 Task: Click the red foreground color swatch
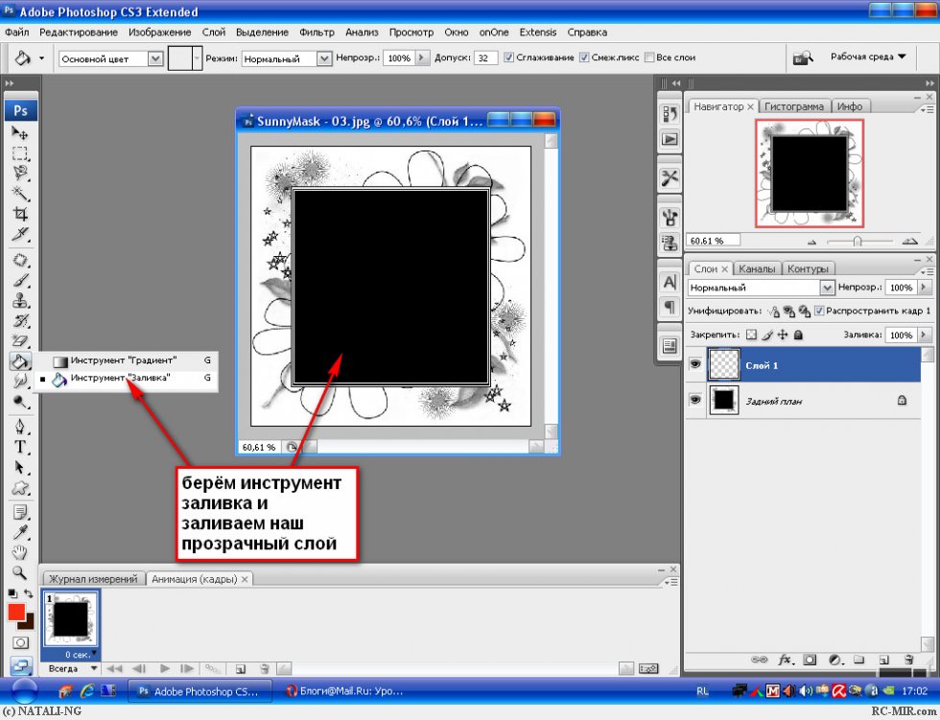[16, 613]
